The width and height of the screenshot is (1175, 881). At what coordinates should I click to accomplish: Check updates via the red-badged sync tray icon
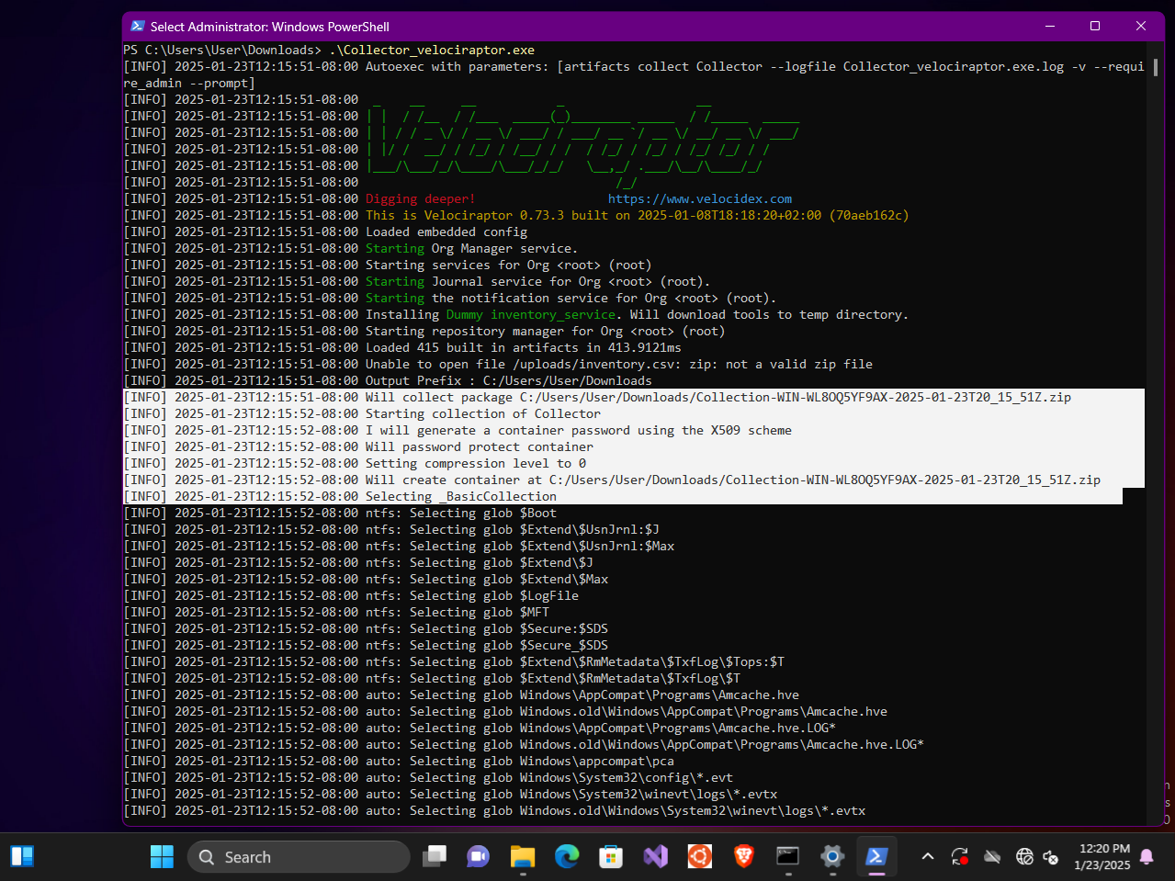click(x=960, y=856)
